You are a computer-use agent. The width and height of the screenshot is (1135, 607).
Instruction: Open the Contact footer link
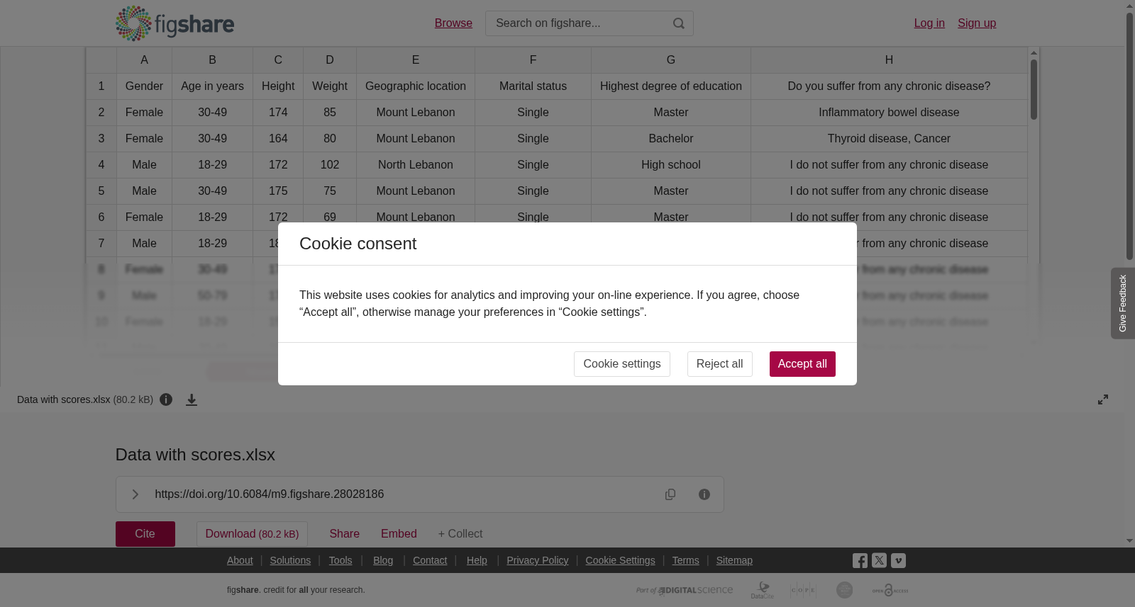(430, 560)
